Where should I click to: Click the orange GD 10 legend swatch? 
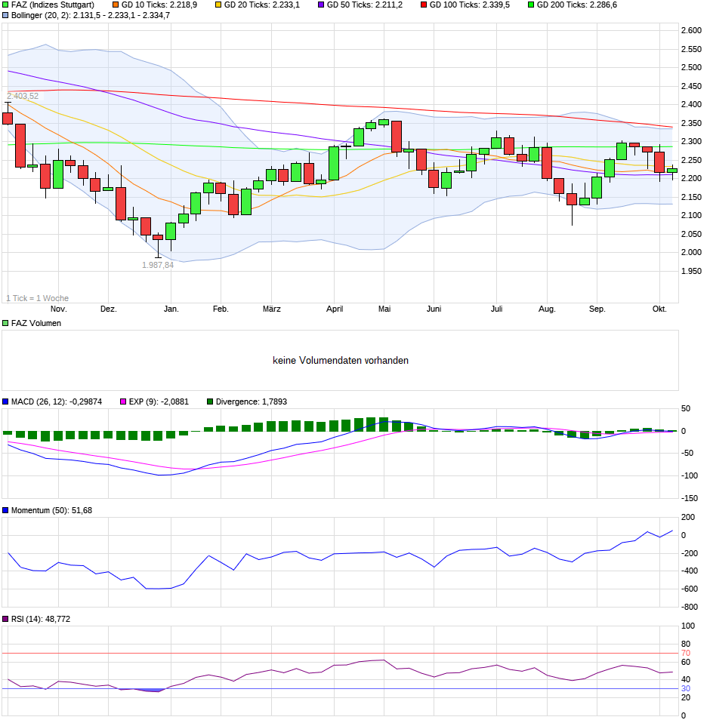pyautogui.click(x=104, y=5)
